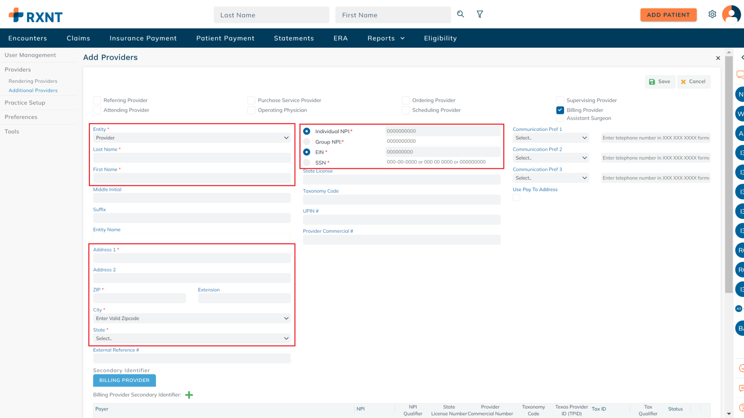
Task: Enable the Referring Provider checkbox
Action: tap(97, 100)
